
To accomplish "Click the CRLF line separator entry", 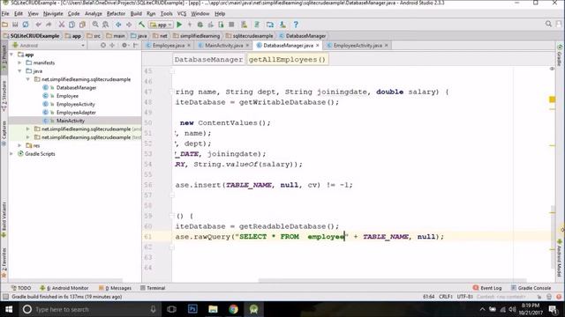I will (x=446, y=297).
